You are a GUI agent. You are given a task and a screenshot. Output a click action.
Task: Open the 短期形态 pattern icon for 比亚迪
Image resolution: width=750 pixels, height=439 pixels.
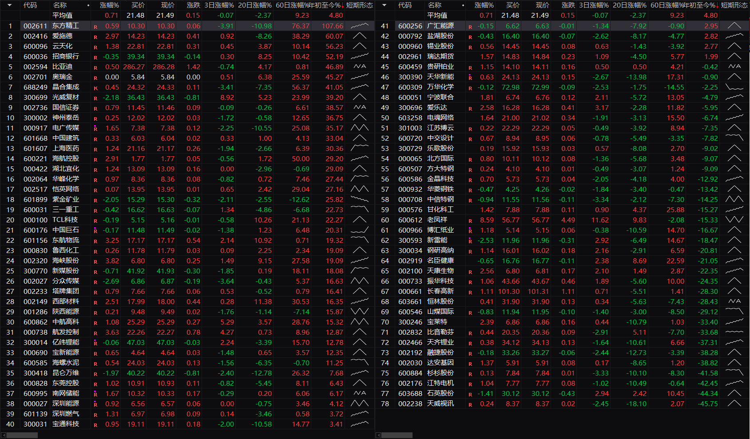[360, 67]
